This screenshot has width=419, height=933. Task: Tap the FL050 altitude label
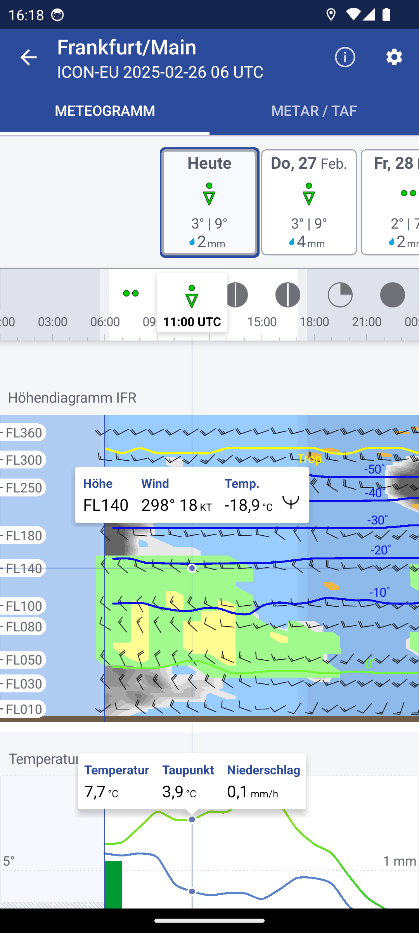point(23,660)
